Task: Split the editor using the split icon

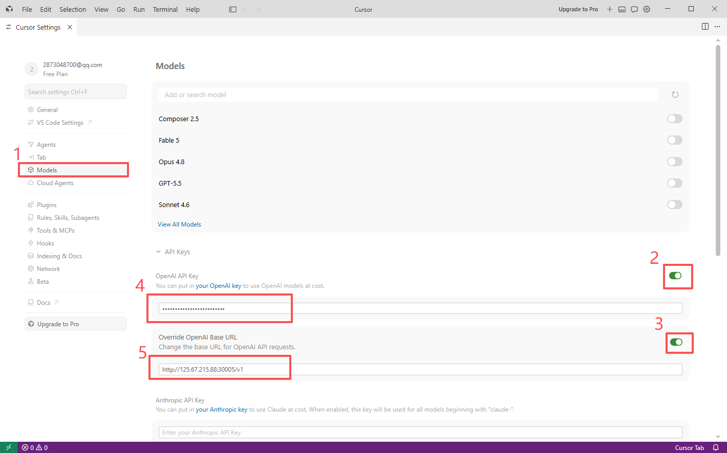Action: (705, 27)
